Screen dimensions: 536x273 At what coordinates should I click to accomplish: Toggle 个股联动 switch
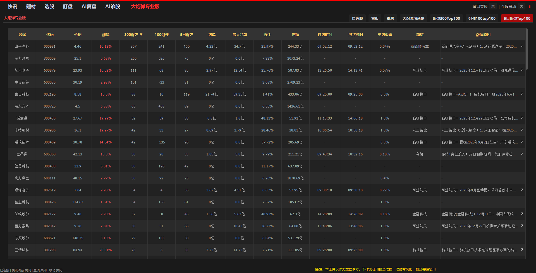coord(521,6)
